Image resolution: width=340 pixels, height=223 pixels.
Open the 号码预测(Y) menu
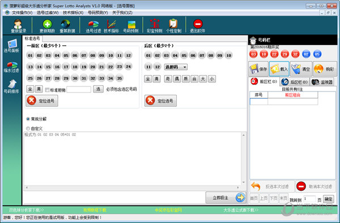[x=98, y=13]
